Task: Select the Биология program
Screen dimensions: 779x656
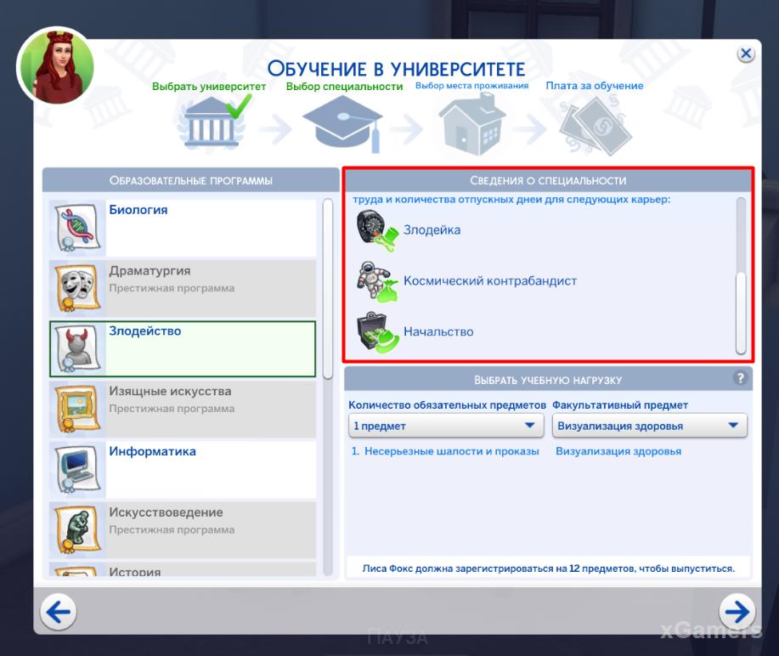Action: pyautogui.click(x=183, y=228)
